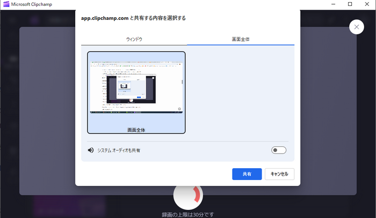Click the blue 共有 button
The image size is (376, 218).
(x=247, y=174)
